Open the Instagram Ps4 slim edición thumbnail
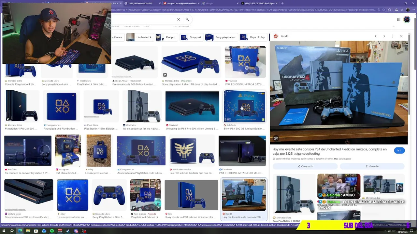The height and width of the screenshot is (234, 417). 68,151
